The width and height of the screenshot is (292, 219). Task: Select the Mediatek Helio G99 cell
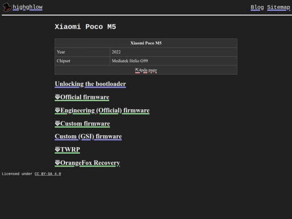174,61
